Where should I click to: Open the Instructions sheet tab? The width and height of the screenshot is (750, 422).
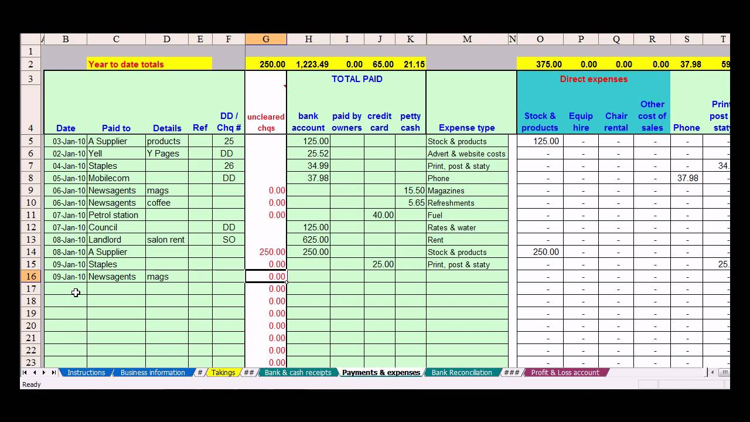coord(86,372)
